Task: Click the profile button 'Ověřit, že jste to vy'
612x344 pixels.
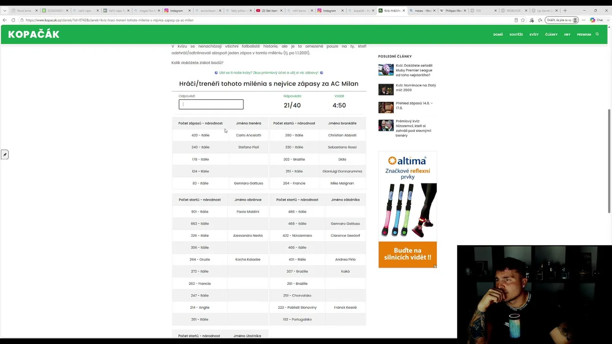Action: (x=562, y=20)
